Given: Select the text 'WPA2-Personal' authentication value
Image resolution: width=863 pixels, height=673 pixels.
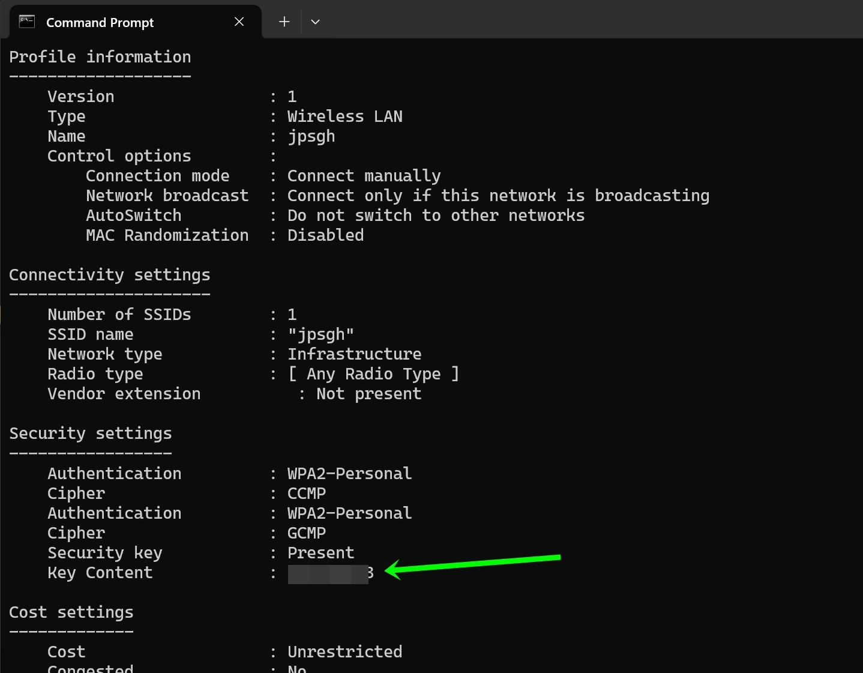Looking at the screenshot, I should coord(350,473).
